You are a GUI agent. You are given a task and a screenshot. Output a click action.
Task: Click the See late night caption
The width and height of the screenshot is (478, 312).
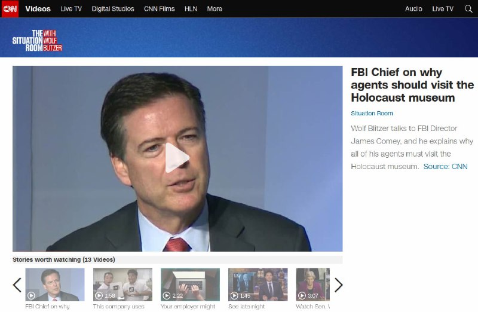246,307
